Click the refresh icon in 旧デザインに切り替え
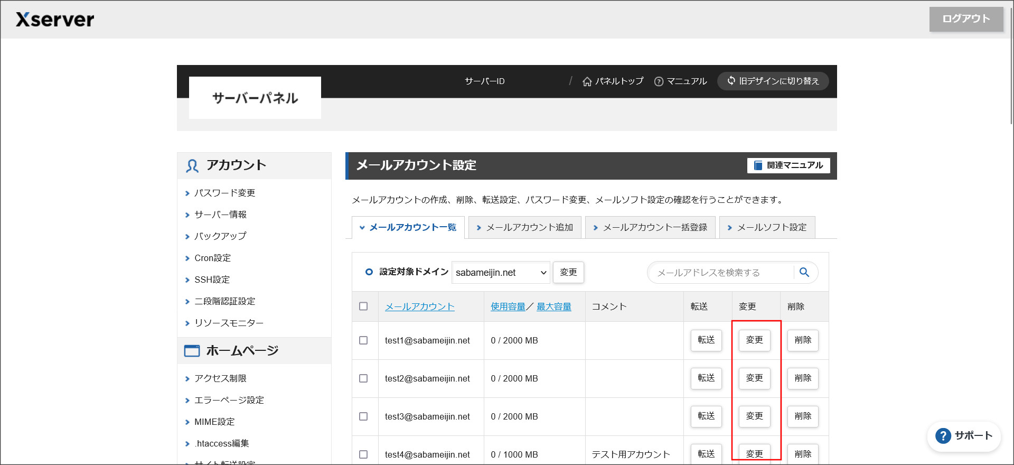Screen dimensions: 1014x465 click(x=731, y=80)
